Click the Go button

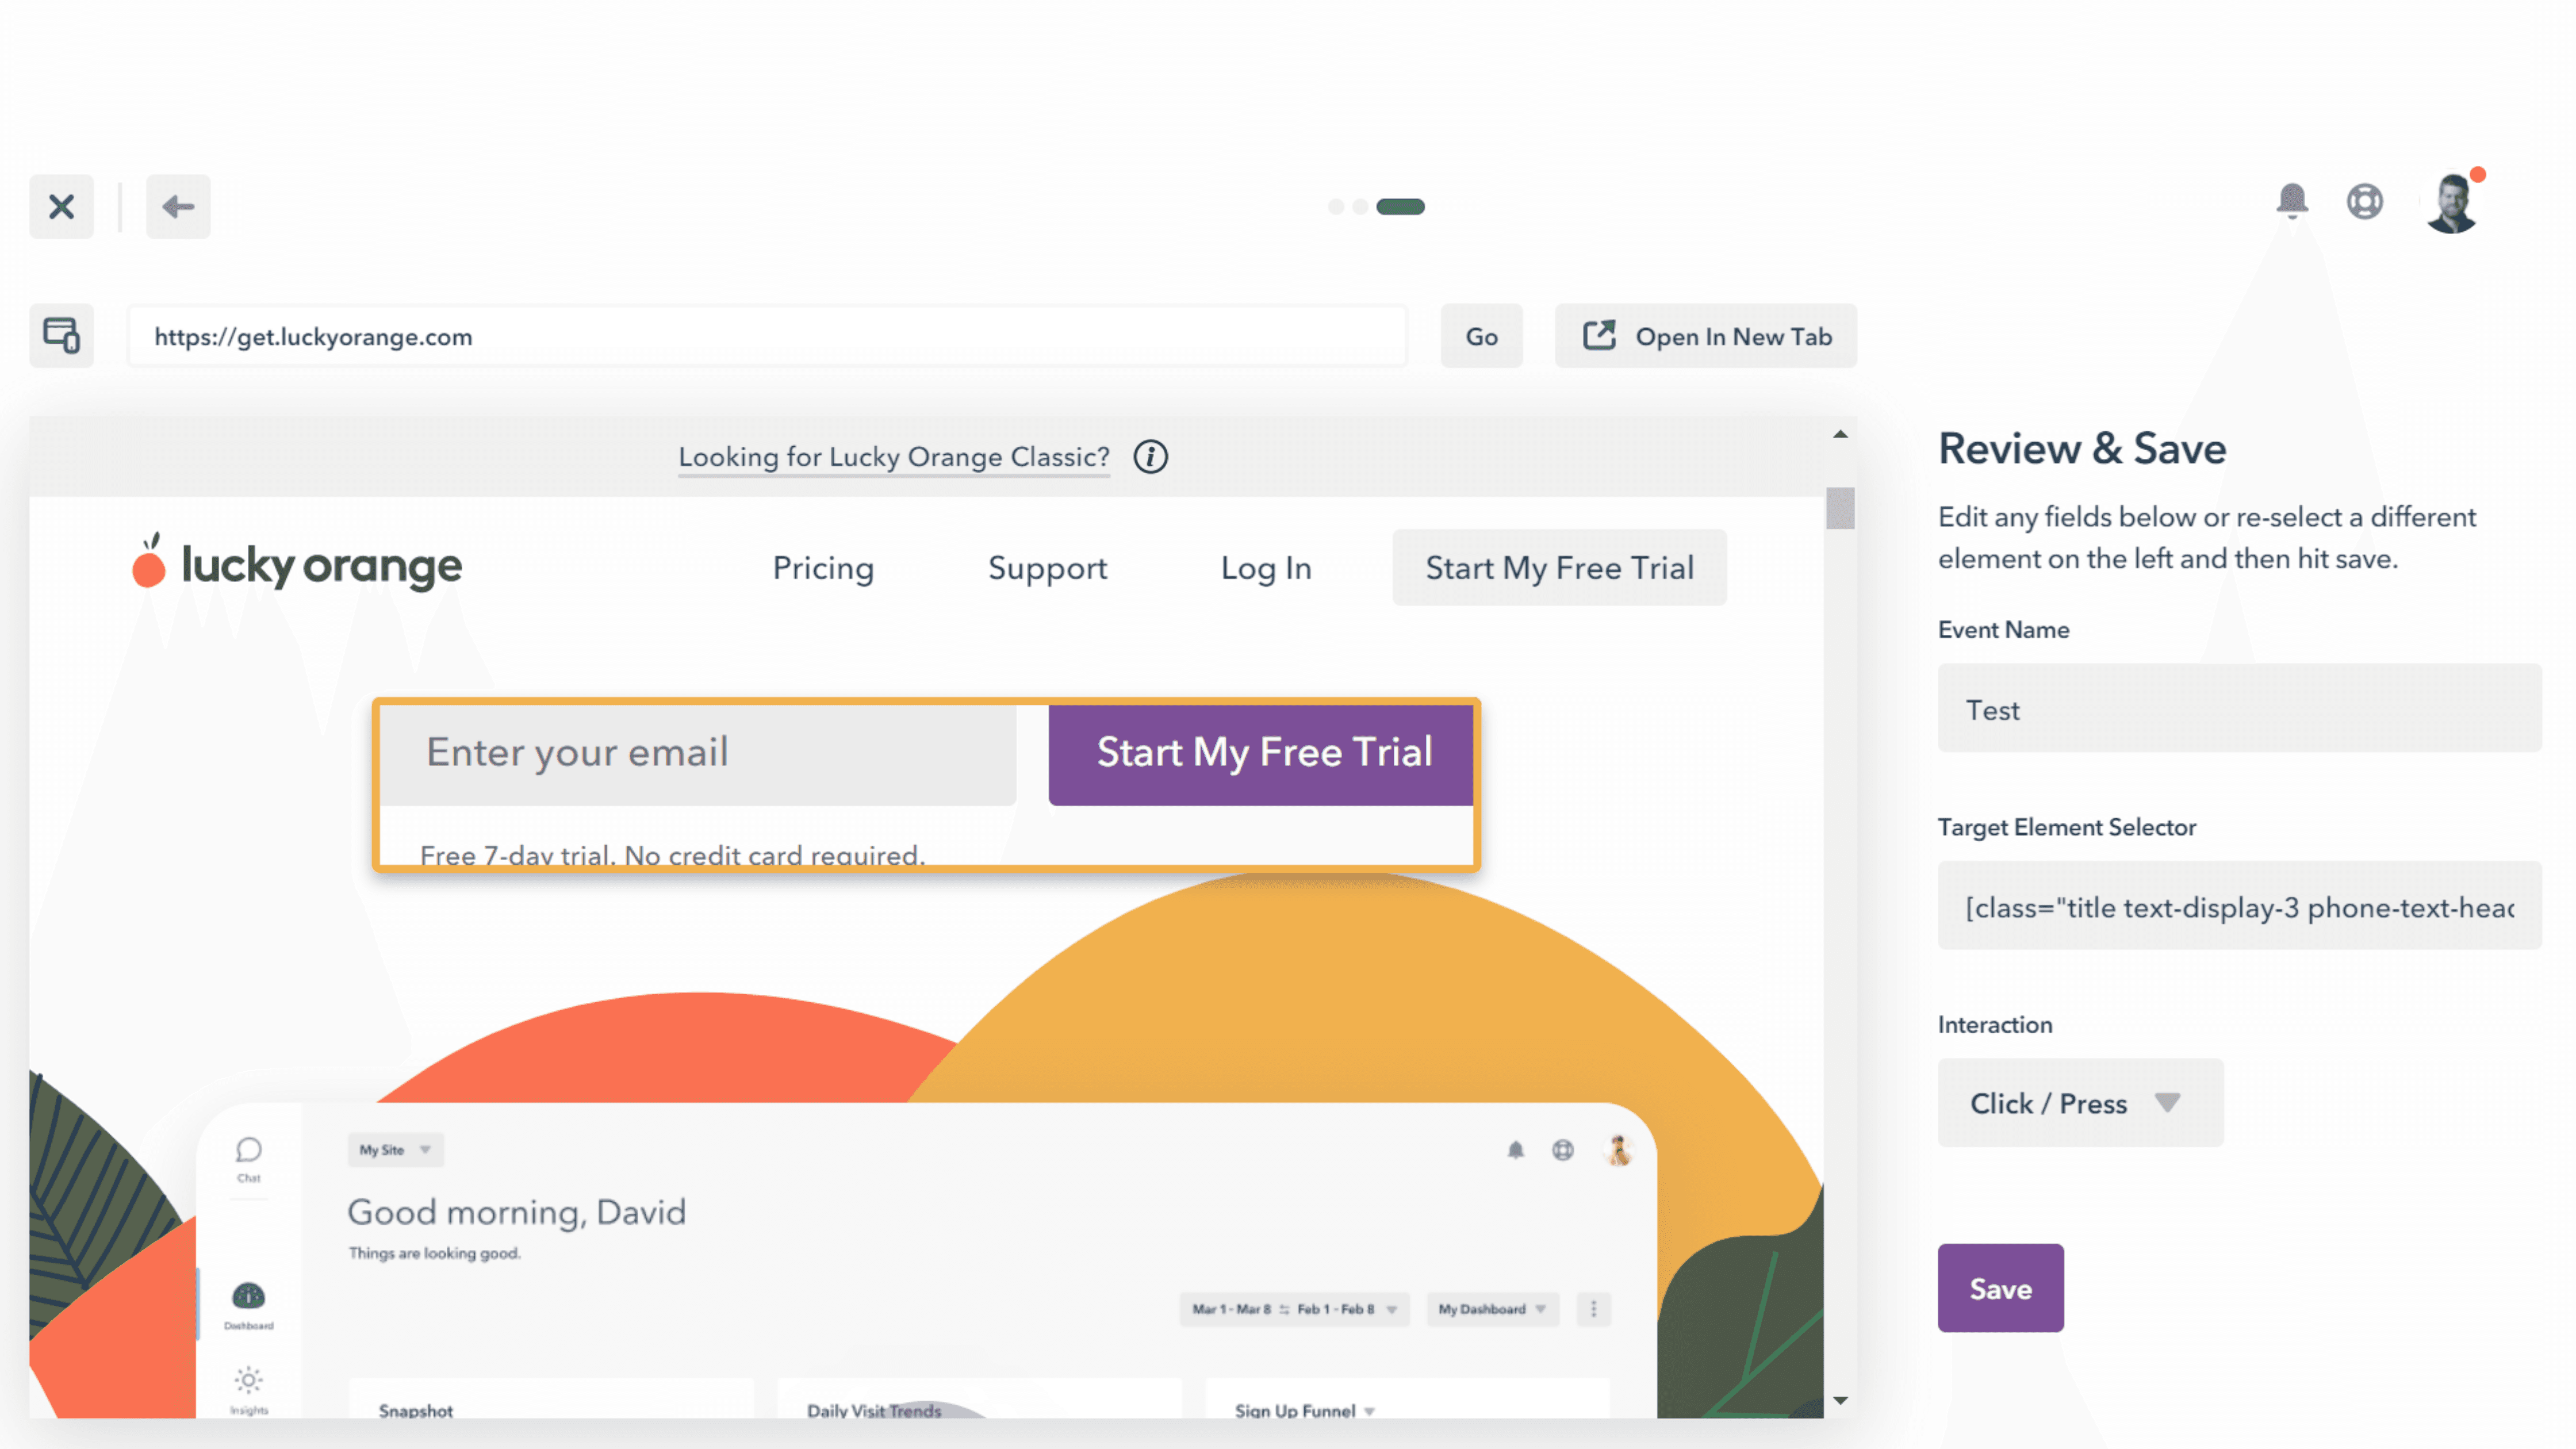(1481, 336)
